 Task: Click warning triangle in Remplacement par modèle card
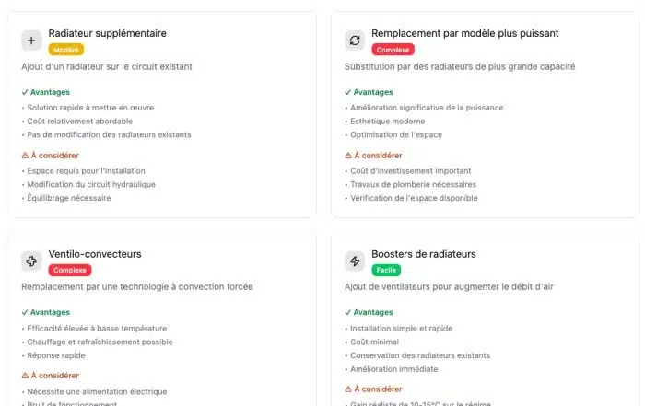pyautogui.click(x=347, y=156)
